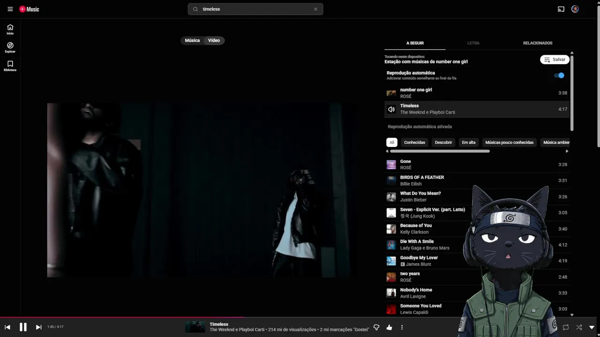Focus the search input field
The height and width of the screenshot is (337, 600).
pos(255,9)
